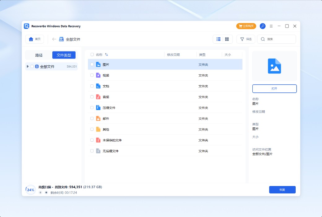Open the blue magnifier icon in title bar
322x217 pixels.
pyautogui.click(x=263, y=26)
